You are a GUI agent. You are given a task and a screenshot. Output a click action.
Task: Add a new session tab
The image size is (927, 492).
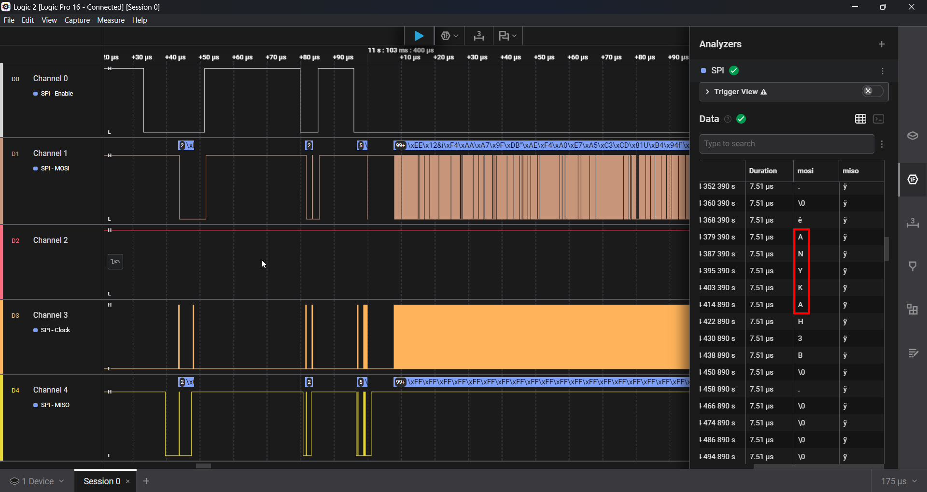coord(146,481)
